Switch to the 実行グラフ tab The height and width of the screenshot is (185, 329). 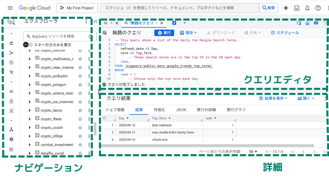236,110
